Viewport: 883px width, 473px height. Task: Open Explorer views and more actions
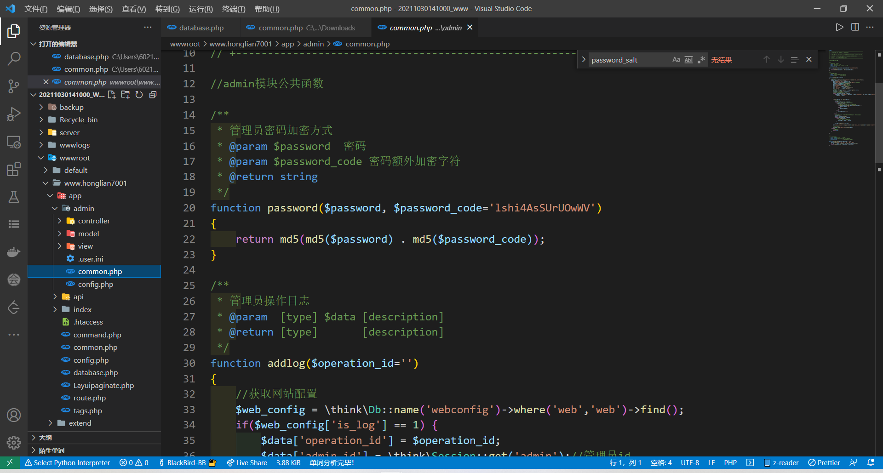(148, 28)
